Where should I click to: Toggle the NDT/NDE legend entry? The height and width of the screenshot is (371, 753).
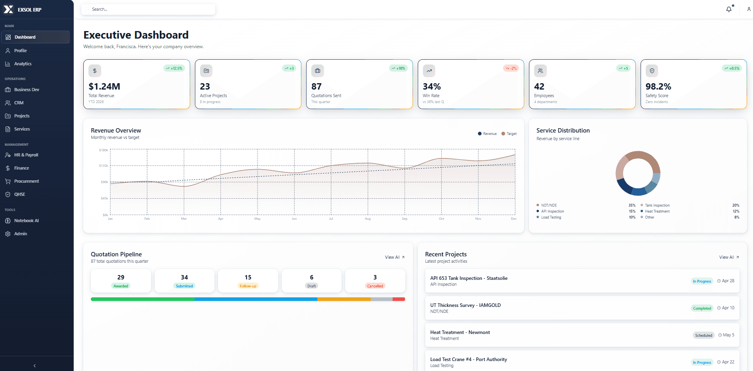tap(547, 205)
